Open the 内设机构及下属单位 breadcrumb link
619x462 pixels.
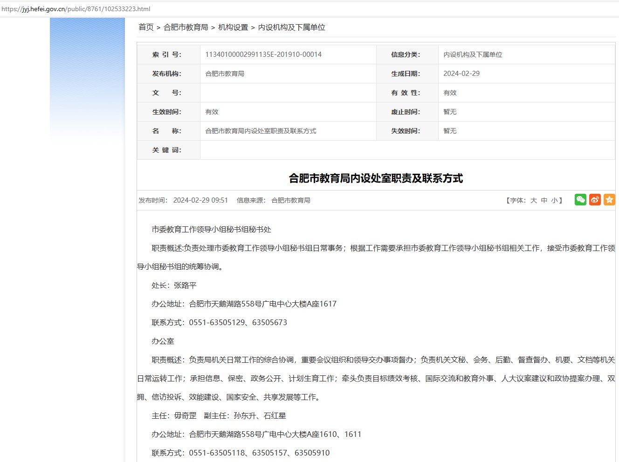(x=292, y=27)
